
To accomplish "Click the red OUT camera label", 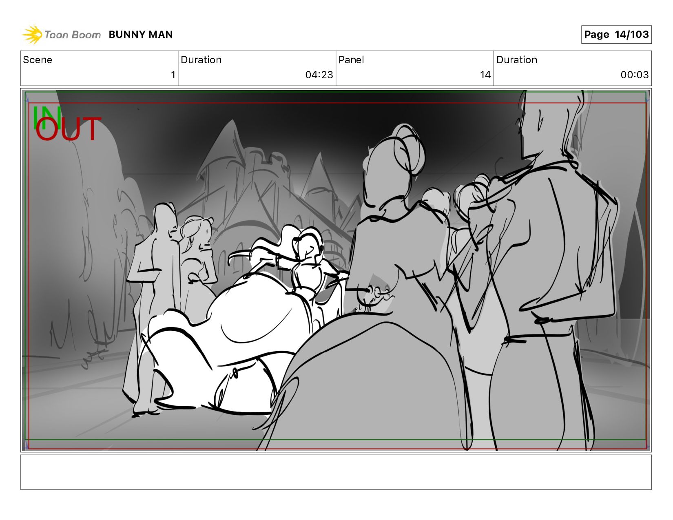I will (68, 129).
